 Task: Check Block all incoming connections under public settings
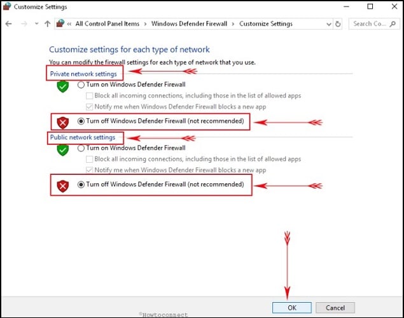(90, 159)
